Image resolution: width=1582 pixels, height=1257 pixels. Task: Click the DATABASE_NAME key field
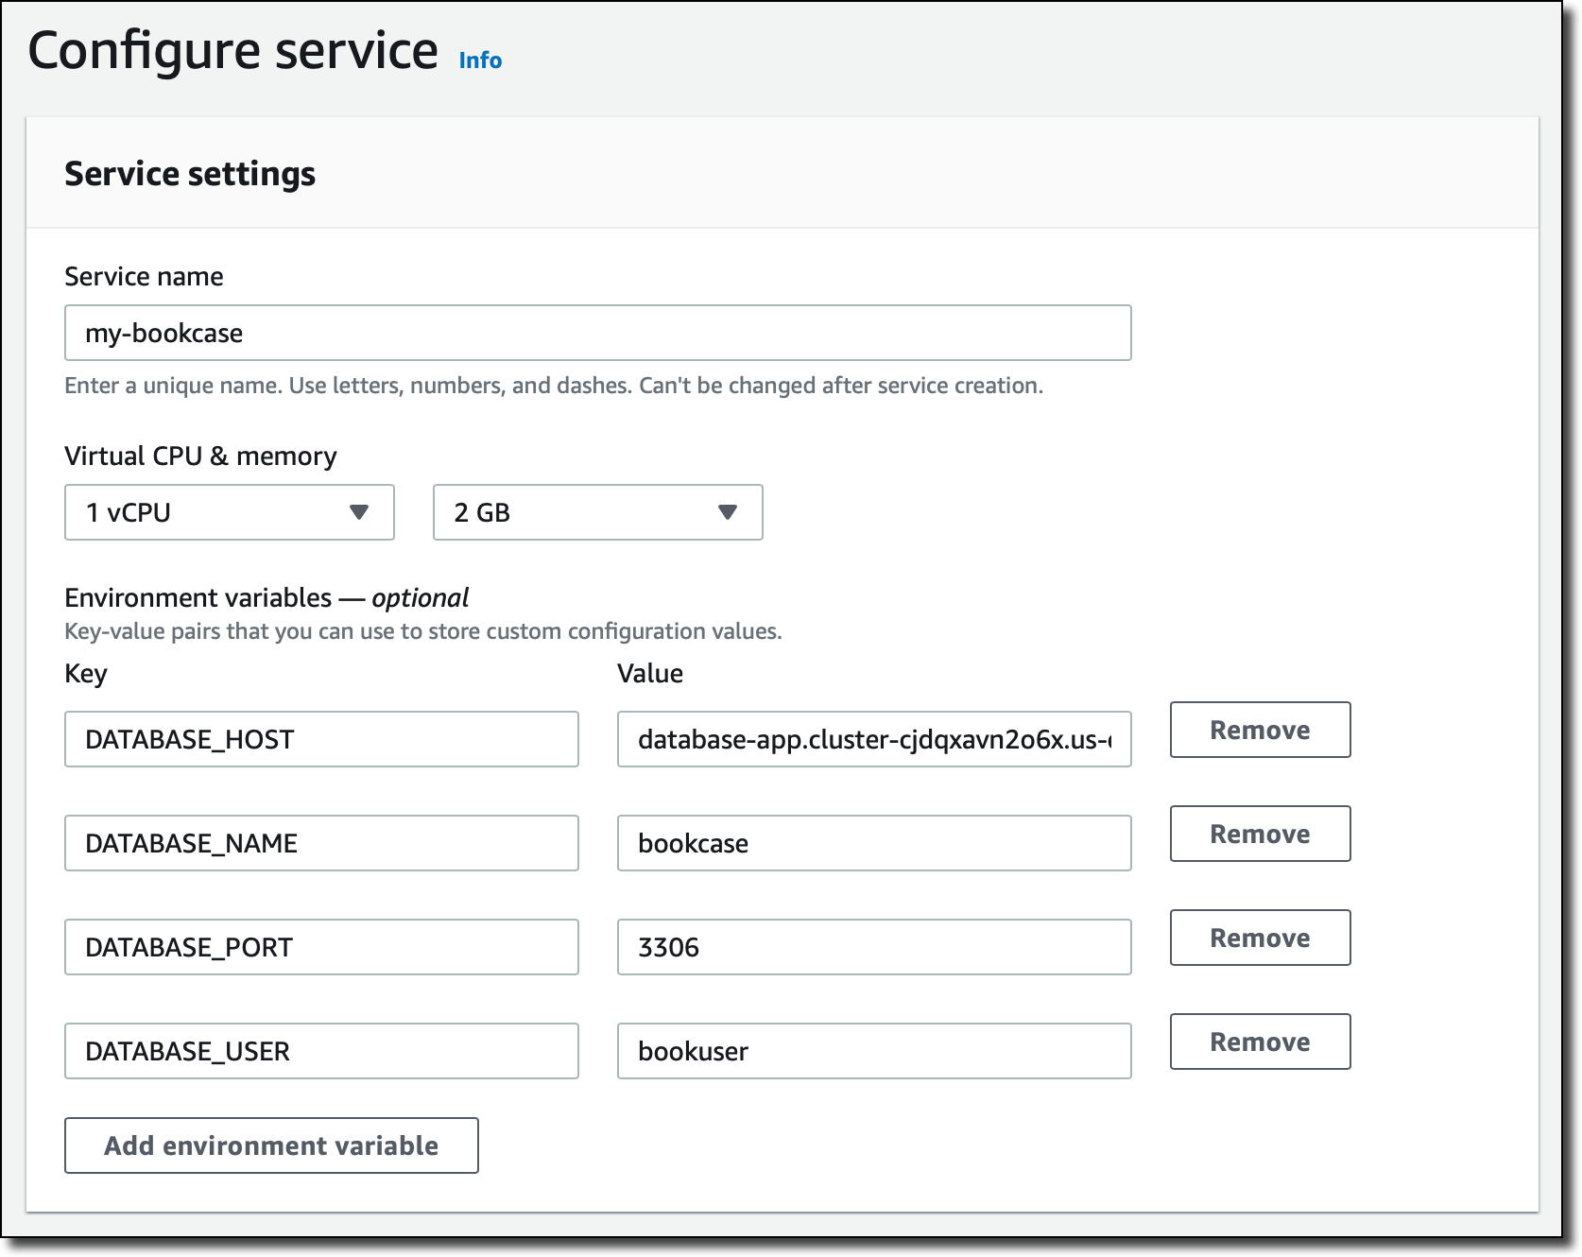point(321,843)
